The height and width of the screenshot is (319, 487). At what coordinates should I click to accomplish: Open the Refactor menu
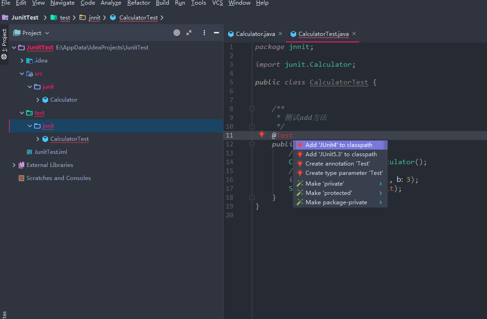click(139, 3)
